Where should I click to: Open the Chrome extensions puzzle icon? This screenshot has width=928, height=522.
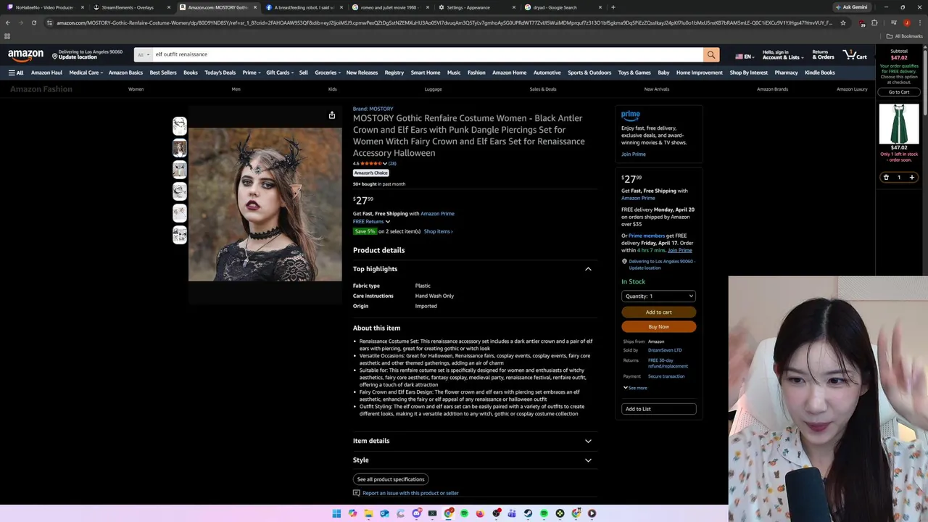[874, 22]
